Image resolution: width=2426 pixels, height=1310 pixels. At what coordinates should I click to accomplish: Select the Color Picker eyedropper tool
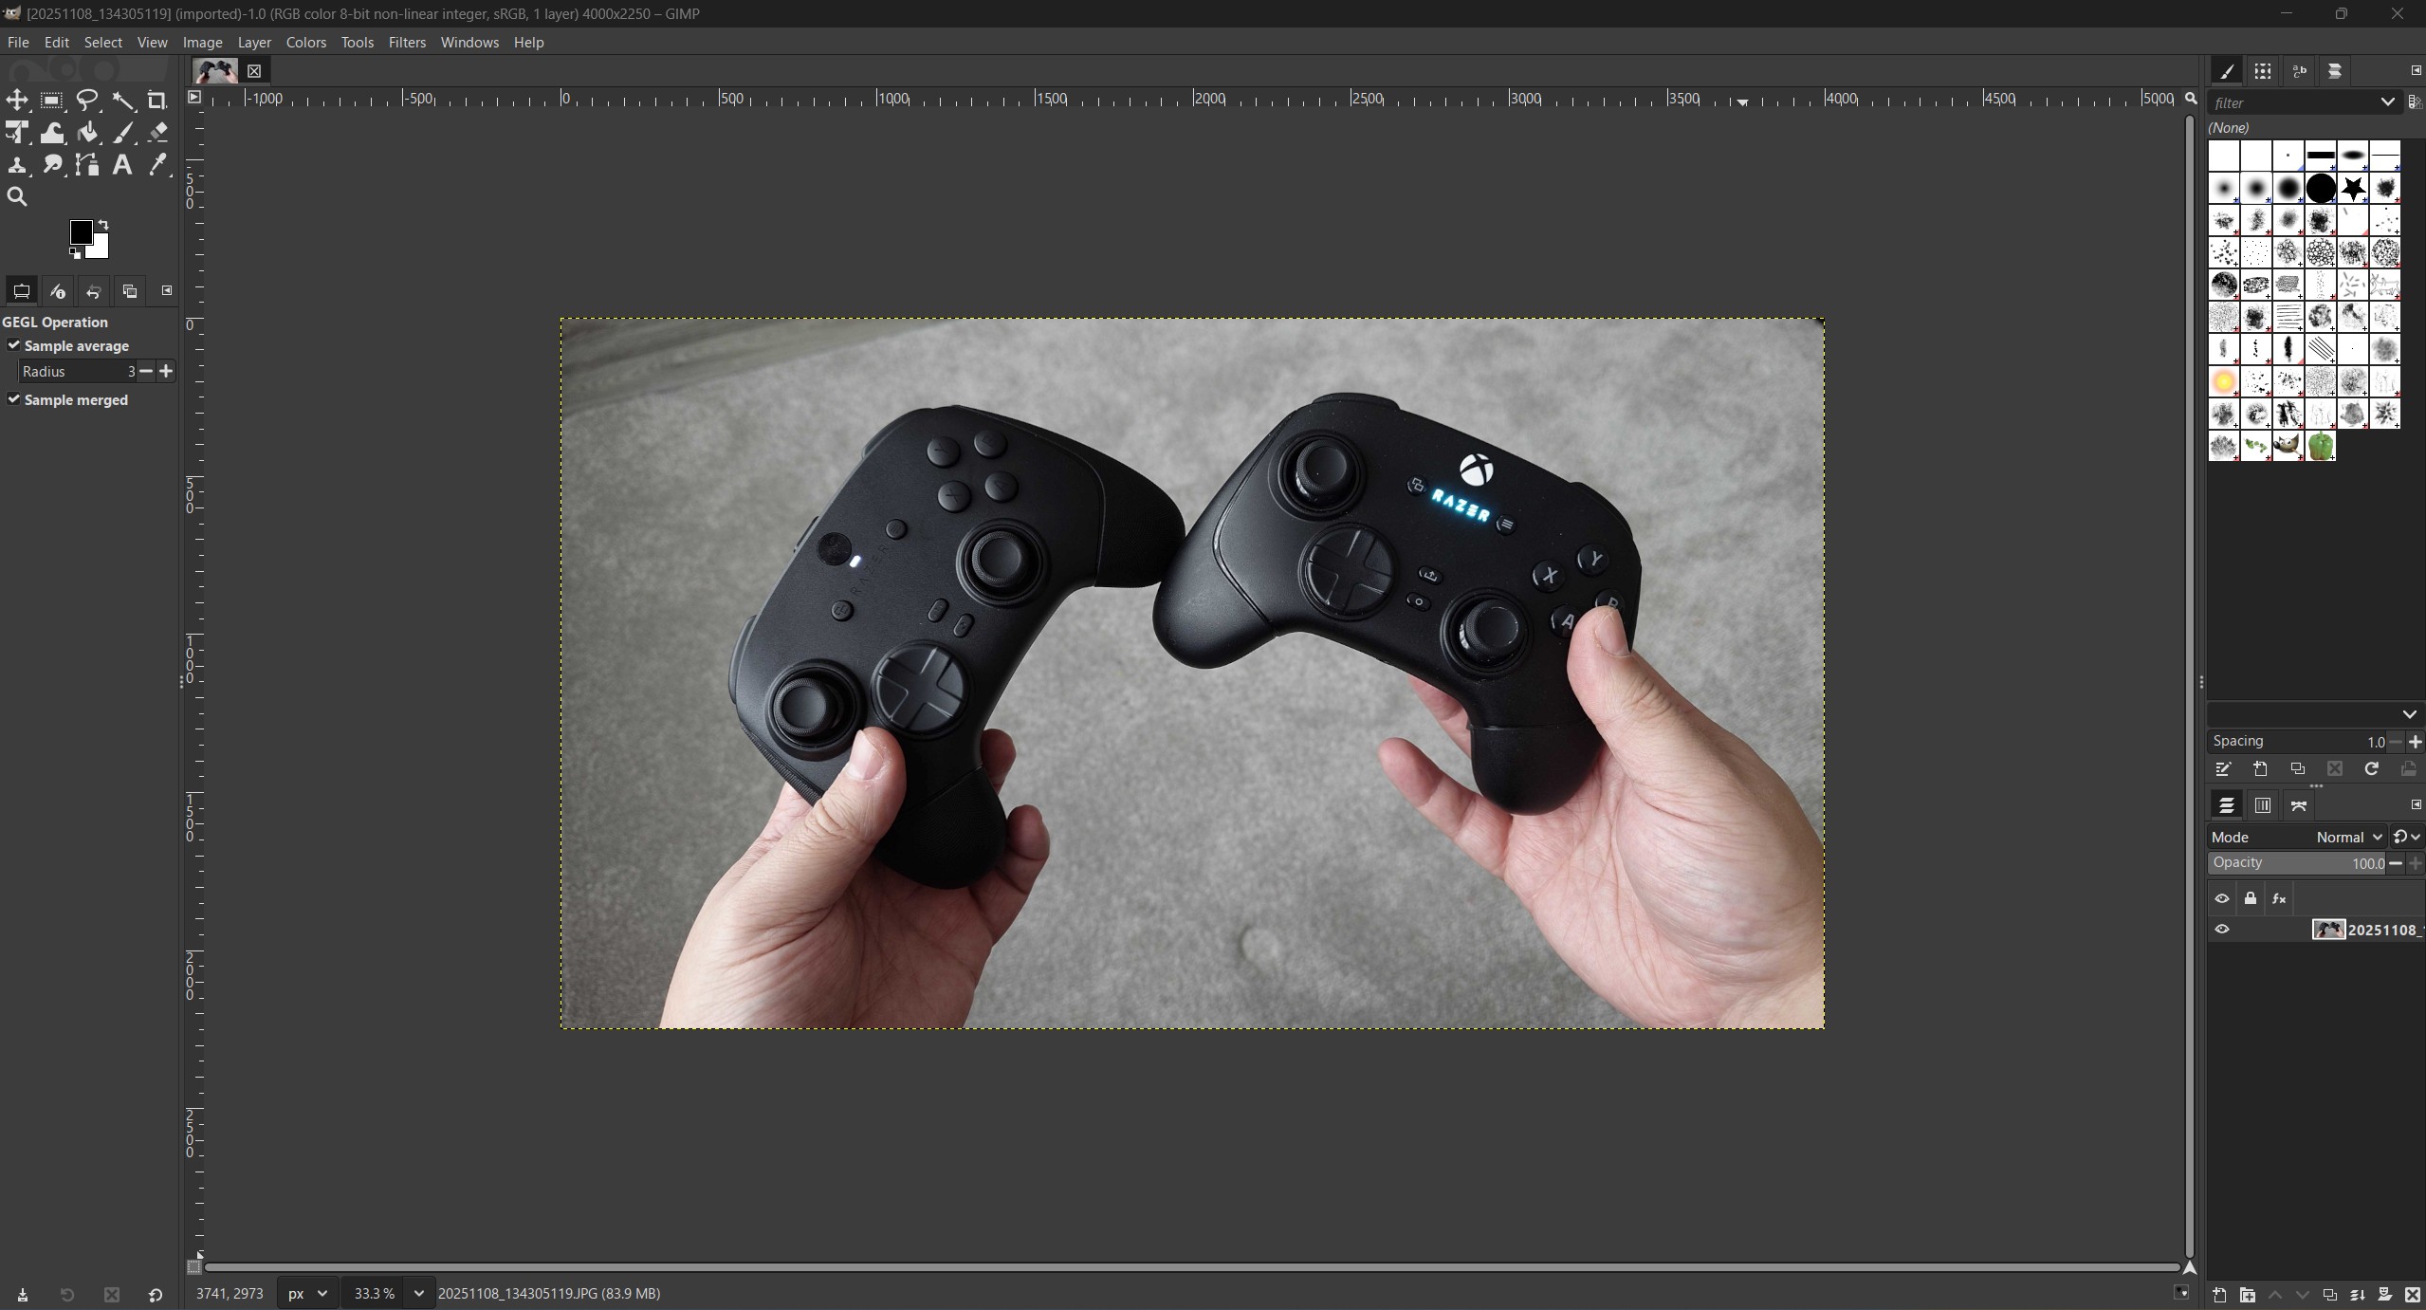point(158,165)
